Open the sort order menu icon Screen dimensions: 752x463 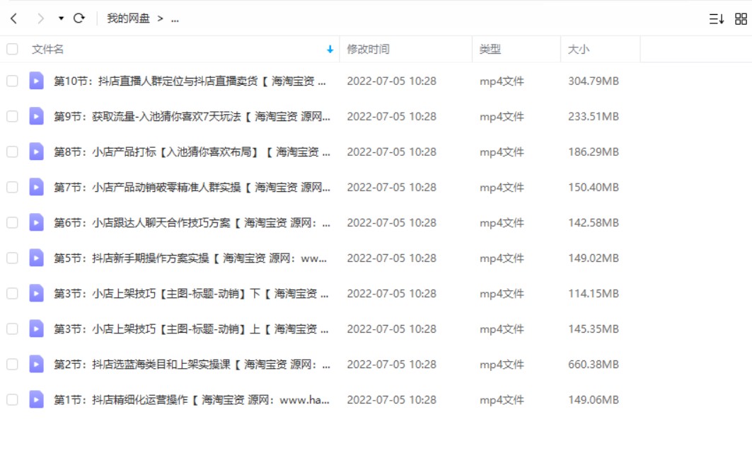tap(717, 18)
